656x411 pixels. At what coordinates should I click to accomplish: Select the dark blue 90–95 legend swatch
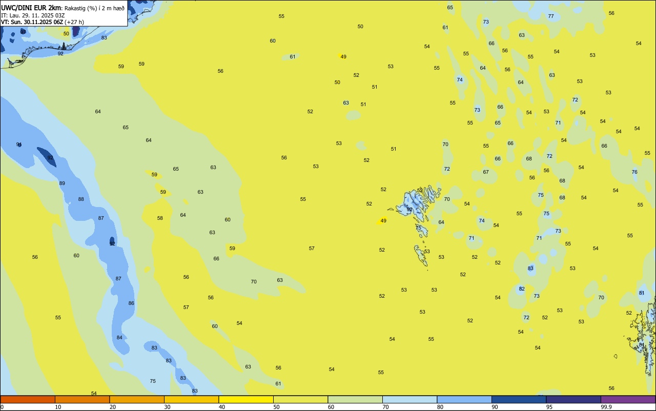coord(519,399)
